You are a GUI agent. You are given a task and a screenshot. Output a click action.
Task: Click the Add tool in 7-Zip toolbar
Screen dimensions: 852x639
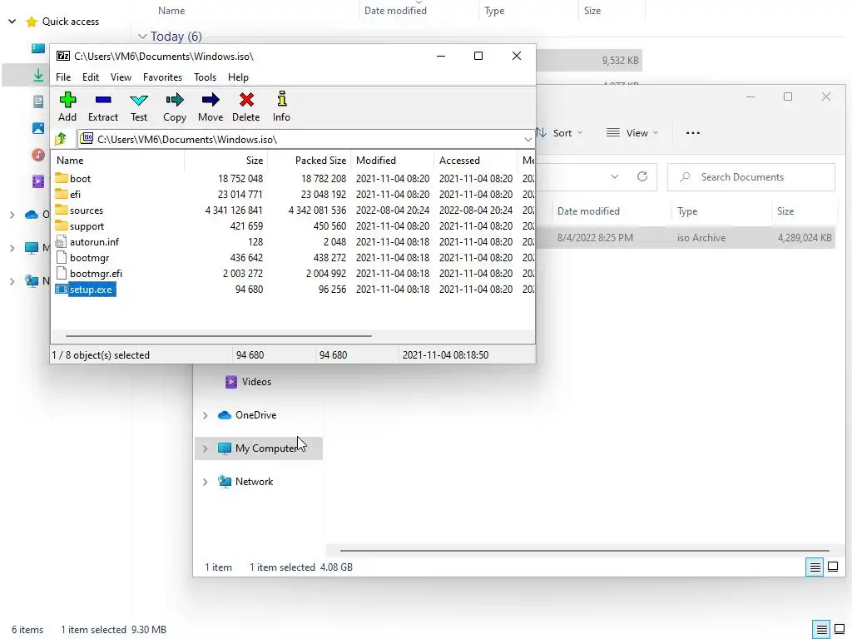[x=67, y=106]
